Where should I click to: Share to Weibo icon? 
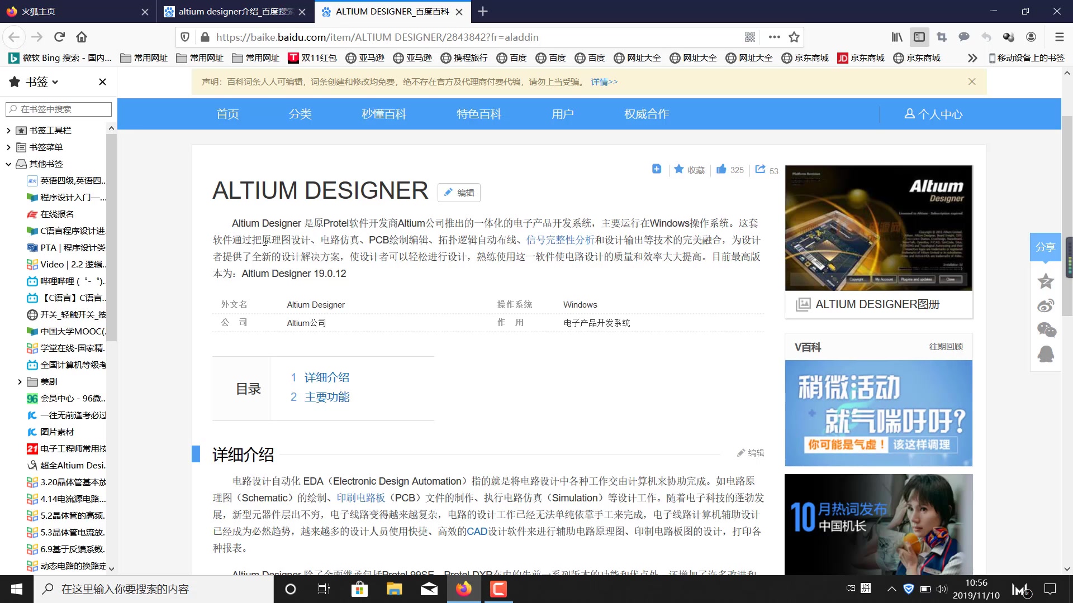(1046, 305)
